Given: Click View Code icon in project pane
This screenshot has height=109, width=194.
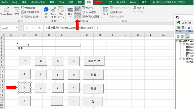Looking at the screenshot, I should (178, 36).
